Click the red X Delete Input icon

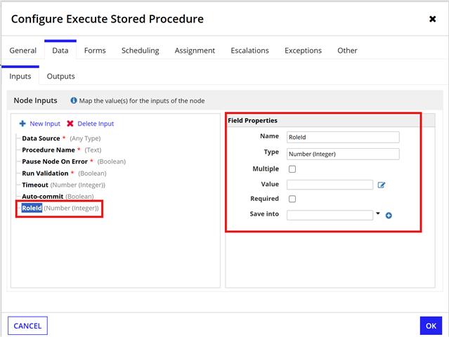point(70,124)
